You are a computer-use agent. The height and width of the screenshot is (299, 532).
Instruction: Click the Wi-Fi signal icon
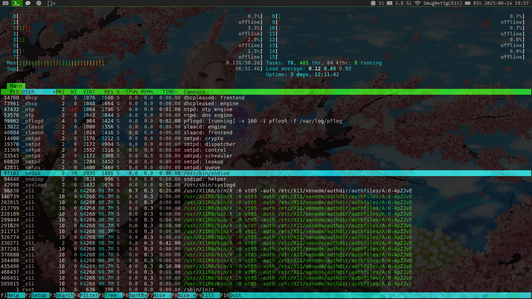418,3
